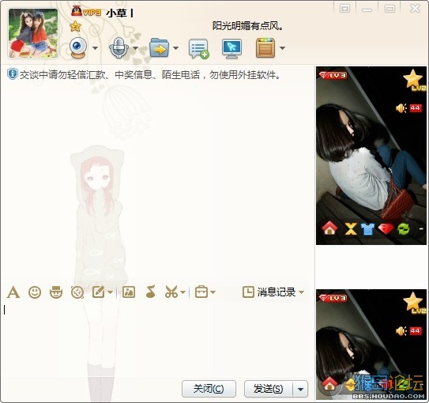Screen dimensions: 429x403
Task: Expand the applications box dropdown arrow
Action: 282,48
